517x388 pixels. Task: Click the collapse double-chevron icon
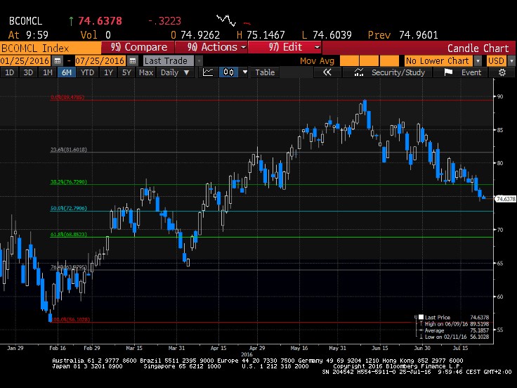pyautogui.click(x=327, y=72)
